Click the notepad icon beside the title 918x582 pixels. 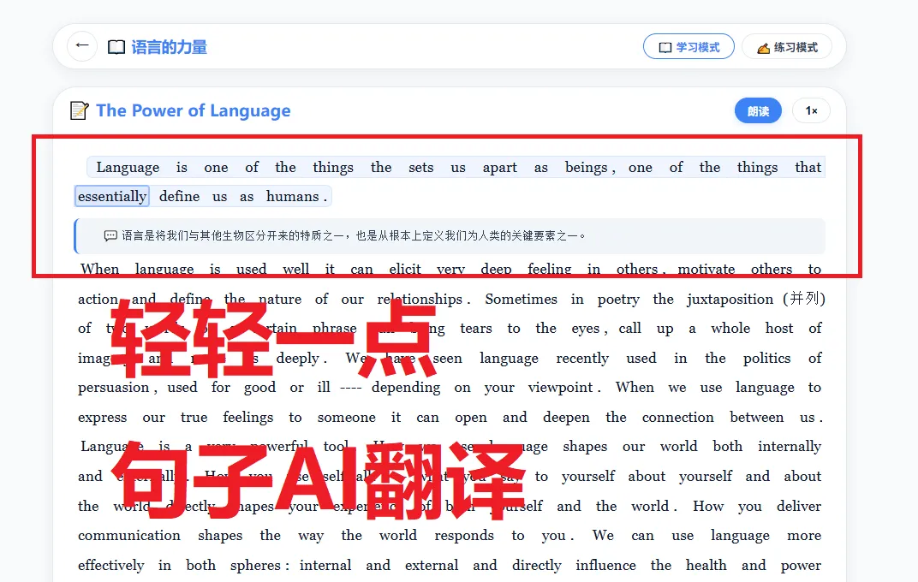pyautogui.click(x=79, y=110)
